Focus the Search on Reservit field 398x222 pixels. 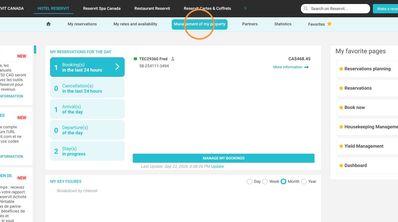pos(335,9)
